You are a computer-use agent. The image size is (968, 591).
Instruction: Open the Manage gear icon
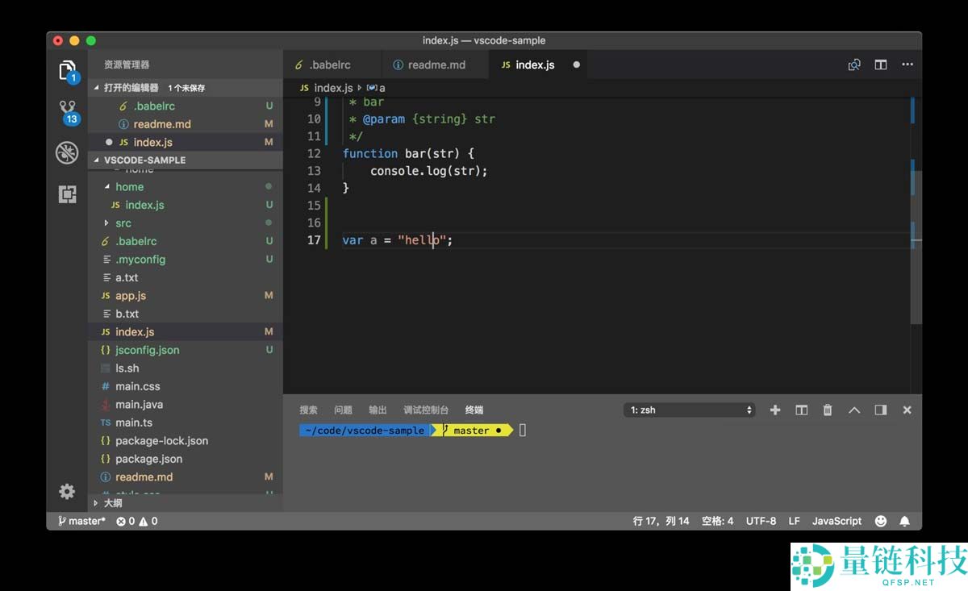(67, 491)
